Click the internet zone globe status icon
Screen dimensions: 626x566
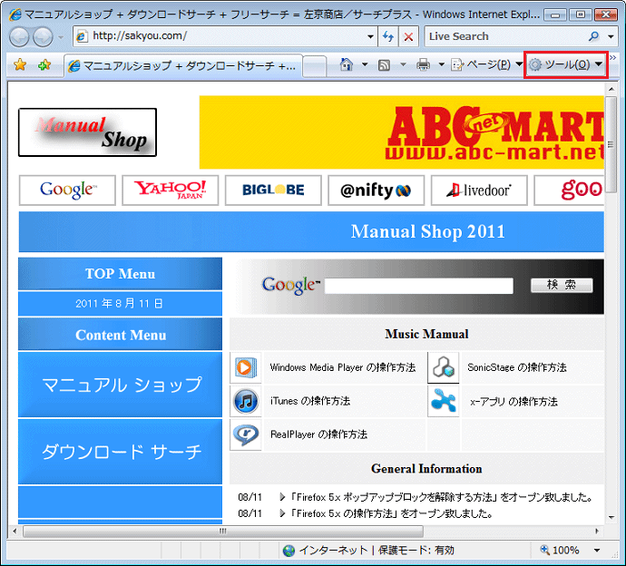[289, 551]
